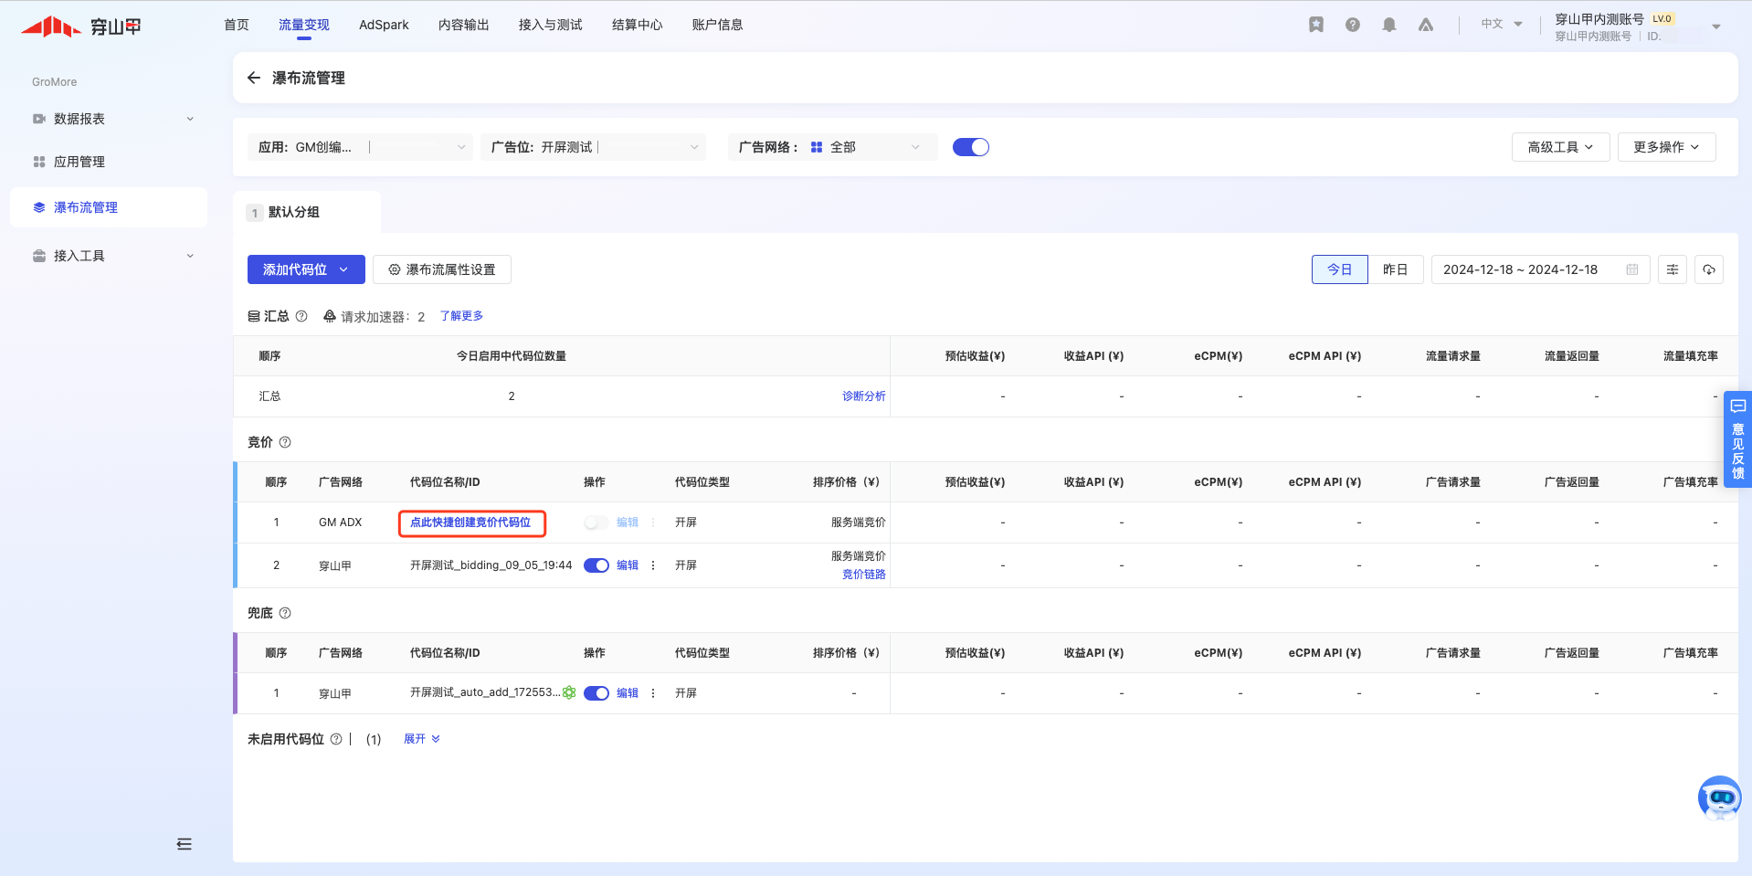Select the 默认分组 tab
This screenshot has height=876, width=1752.
coord(307,212)
